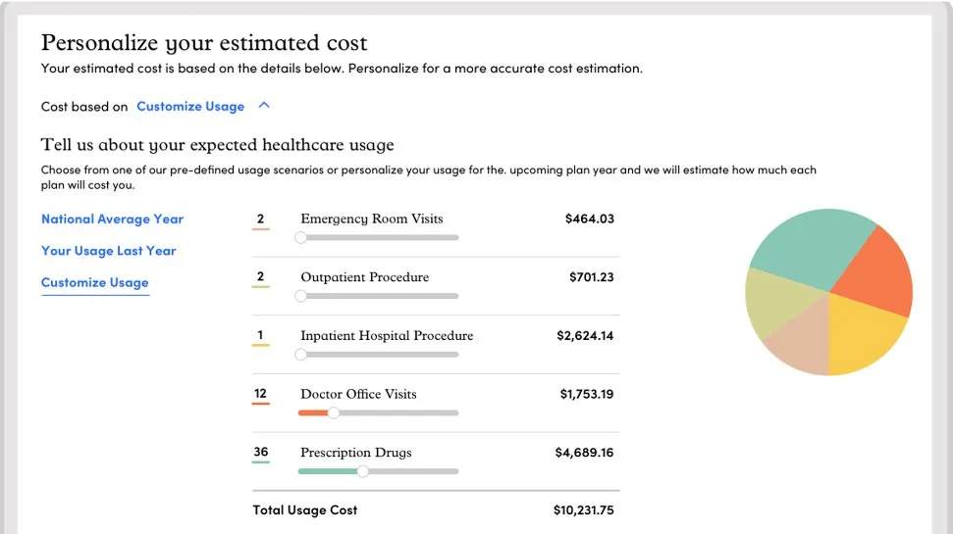
Task: Select the National Average Year scenario
Action: point(112,219)
